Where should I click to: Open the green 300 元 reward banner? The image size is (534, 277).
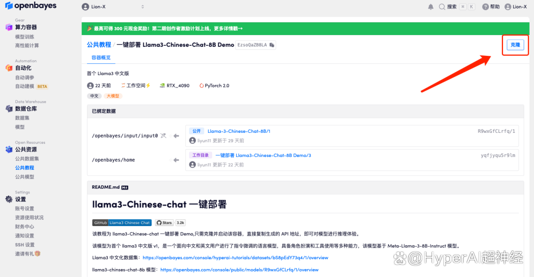point(305,29)
